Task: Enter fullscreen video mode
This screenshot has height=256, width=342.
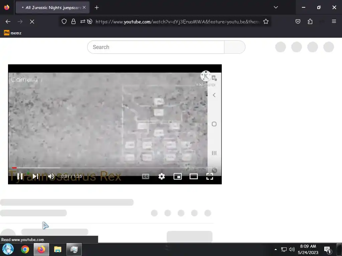Action: click(x=210, y=176)
